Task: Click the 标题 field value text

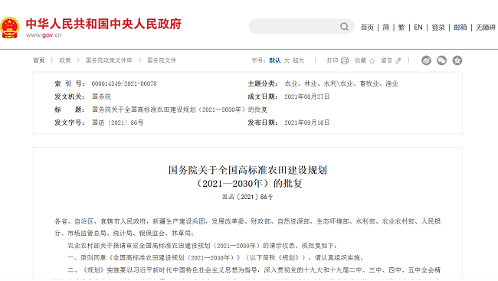Action: (x=179, y=109)
